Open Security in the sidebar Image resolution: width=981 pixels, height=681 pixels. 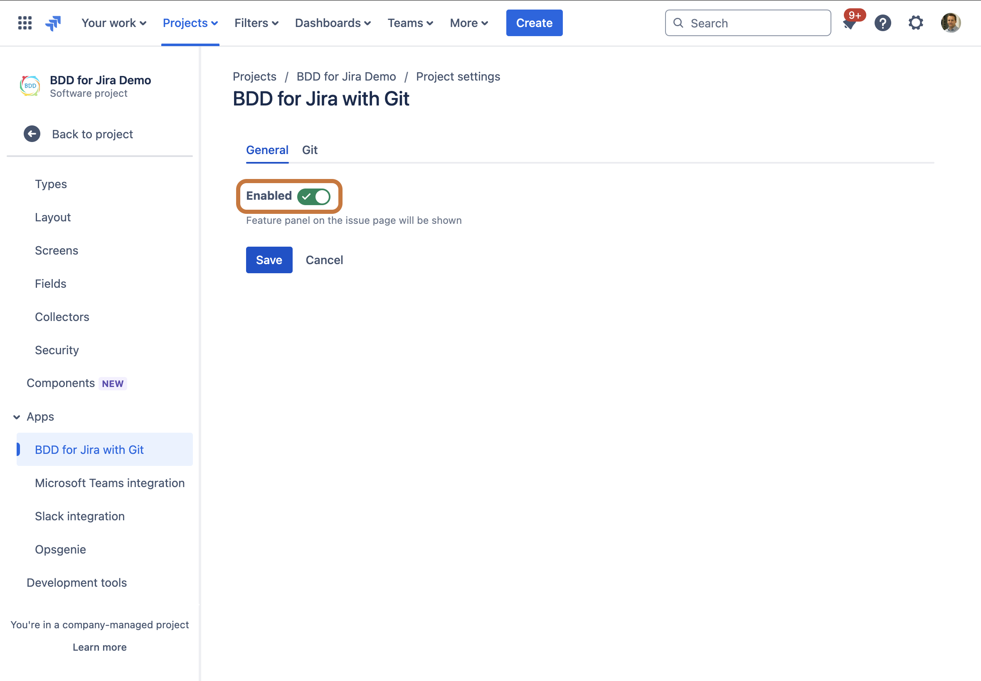coord(57,350)
